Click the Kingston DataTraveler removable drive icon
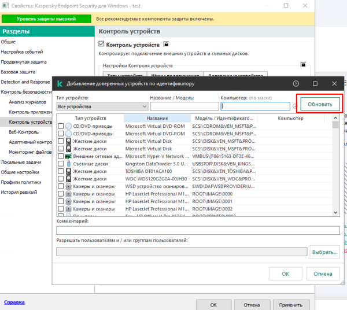This screenshot has width=347, height=310. coord(68,164)
